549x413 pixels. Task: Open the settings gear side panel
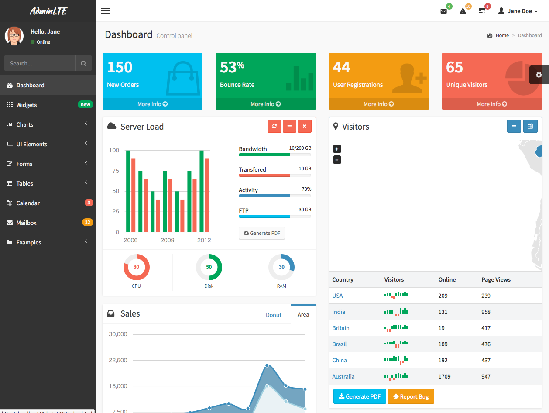pyautogui.click(x=539, y=75)
